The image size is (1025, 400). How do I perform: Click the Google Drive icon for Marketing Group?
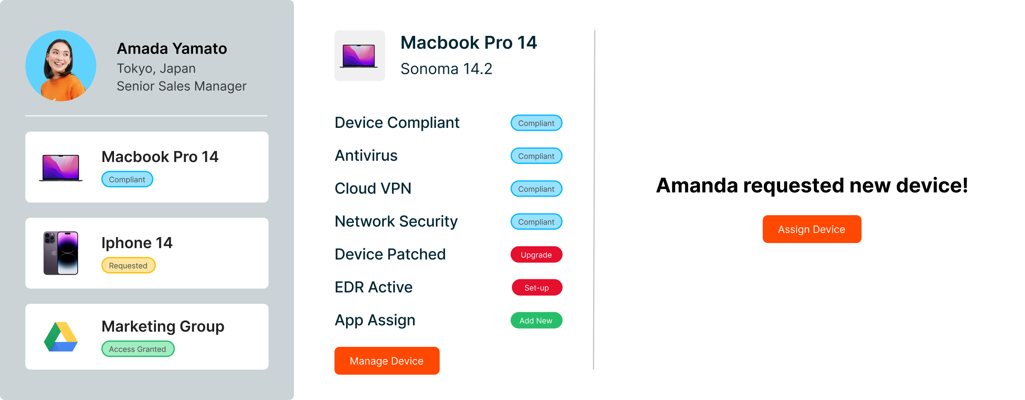point(61,337)
